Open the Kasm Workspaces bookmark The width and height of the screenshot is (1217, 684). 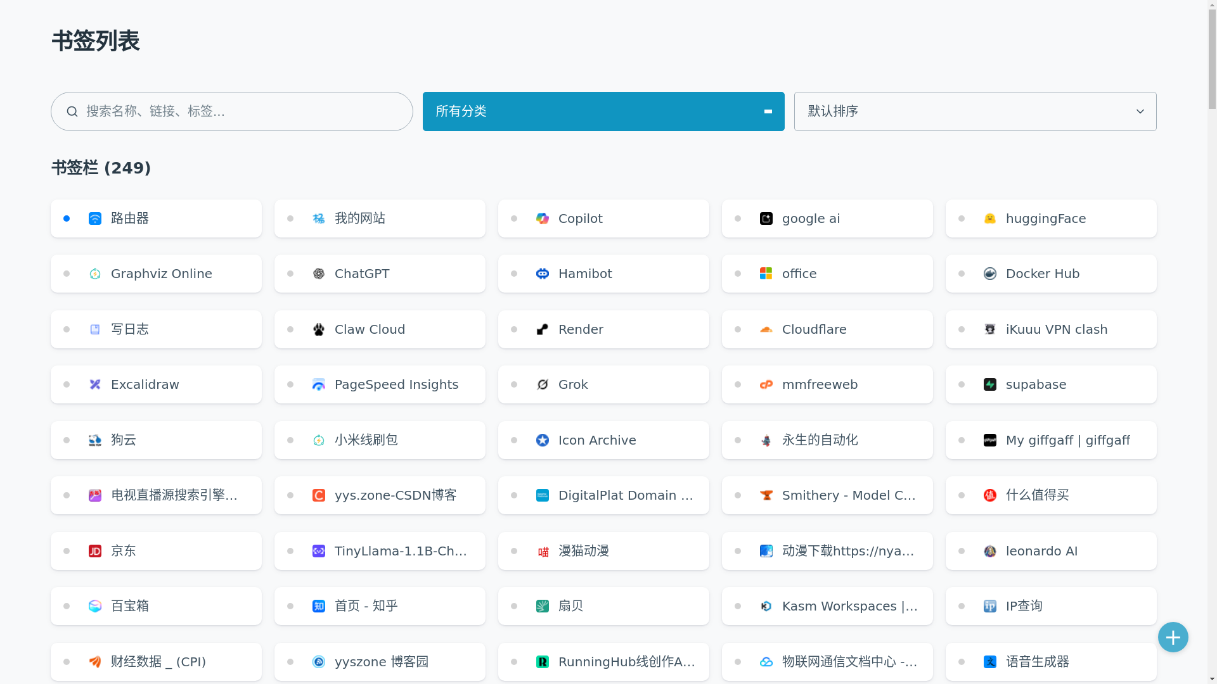pyautogui.click(x=827, y=606)
